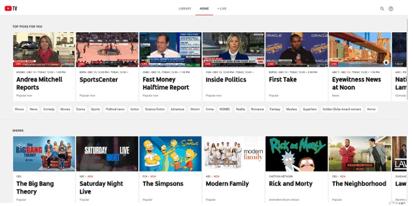Image resolution: width=413 pixels, height=206 pixels.
Task: Click the YouTube TV logo
Action: point(11,8)
